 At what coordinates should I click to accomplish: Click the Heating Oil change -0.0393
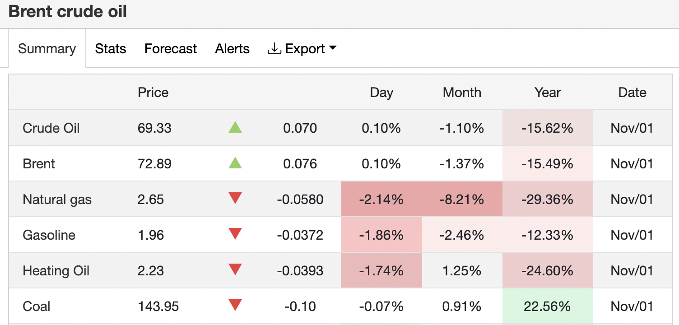click(x=300, y=271)
